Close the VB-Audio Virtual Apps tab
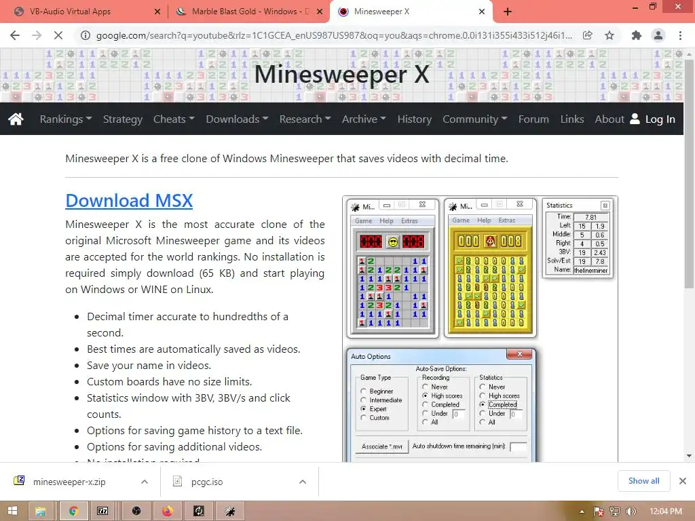 (x=157, y=12)
